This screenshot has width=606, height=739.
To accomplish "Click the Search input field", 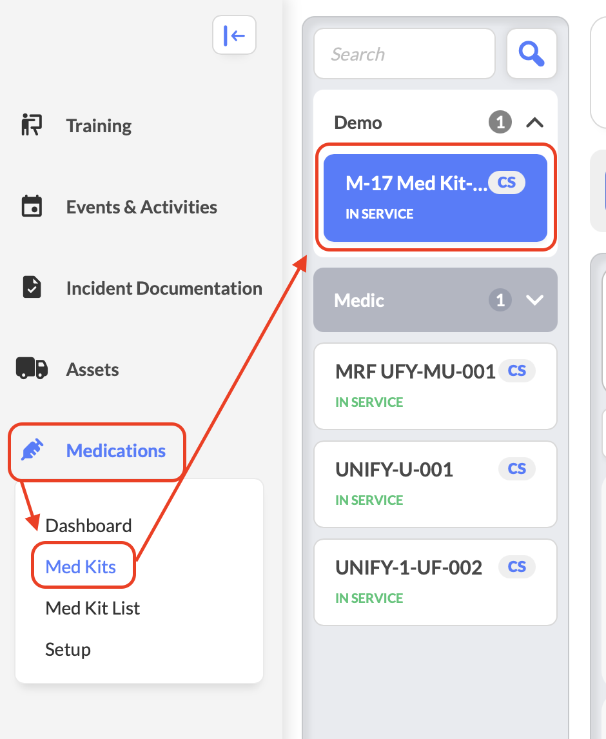I will tap(404, 54).
